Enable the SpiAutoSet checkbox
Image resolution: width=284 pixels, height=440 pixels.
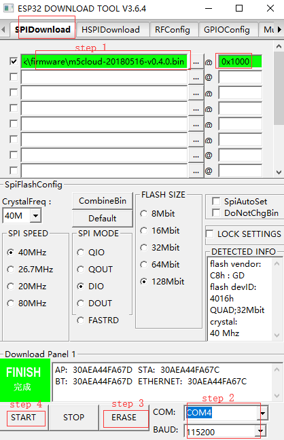[x=216, y=201]
